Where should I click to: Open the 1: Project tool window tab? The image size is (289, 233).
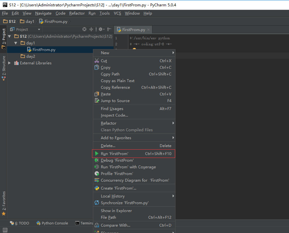tap(3, 38)
